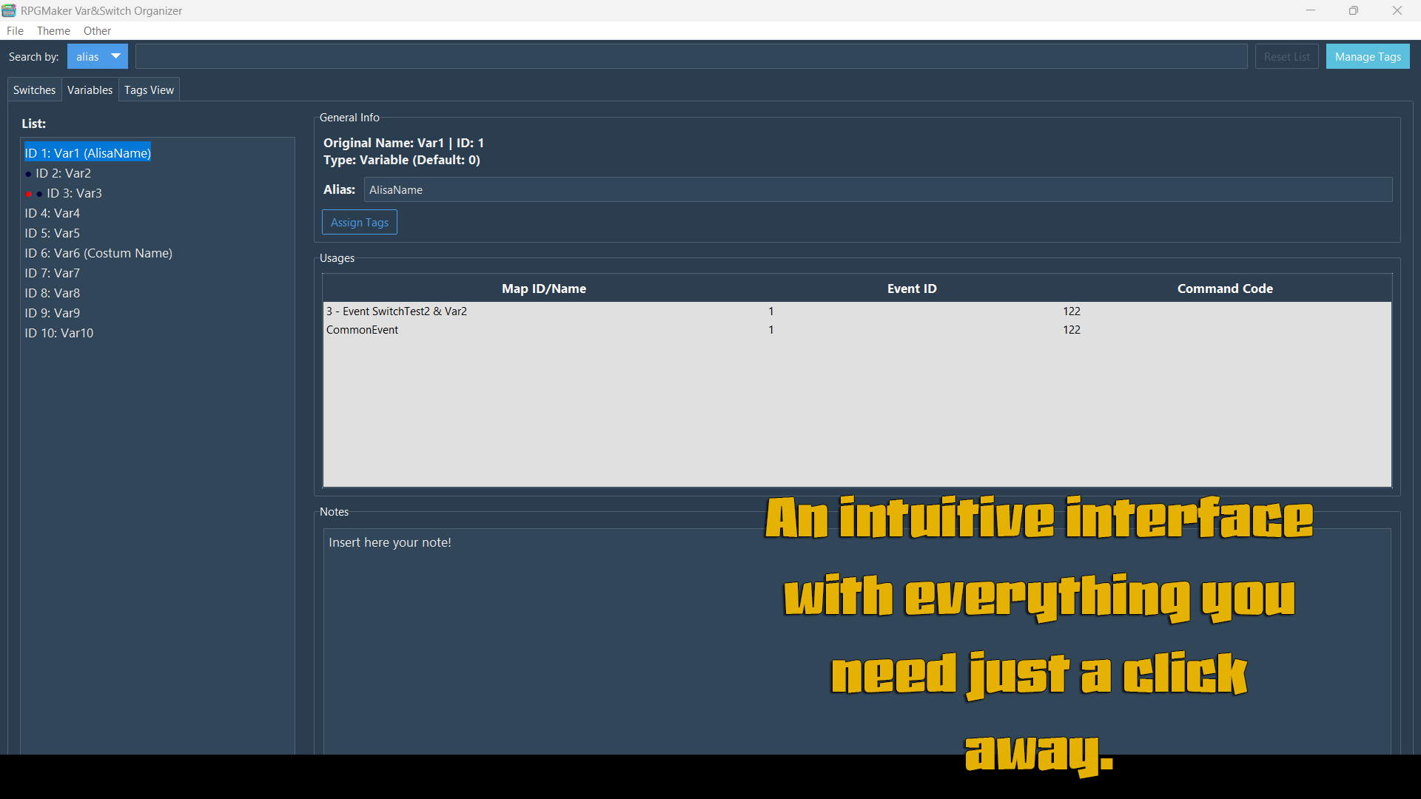The image size is (1421, 799).
Task: Select ID 7: Var7 in list
Action: pyautogui.click(x=52, y=273)
